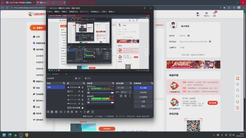Image resolution: width=246 pixels, height=138 pixels.
Task: Select the 场景 item in scenes list
Action: 56,87
